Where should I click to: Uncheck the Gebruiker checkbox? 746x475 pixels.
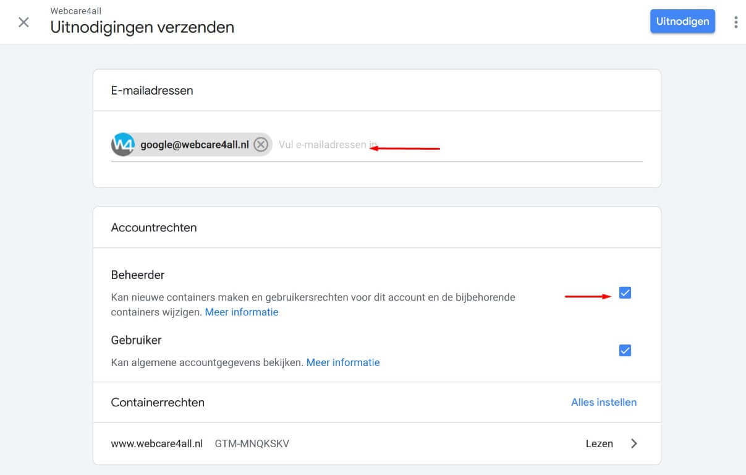(x=625, y=350)
